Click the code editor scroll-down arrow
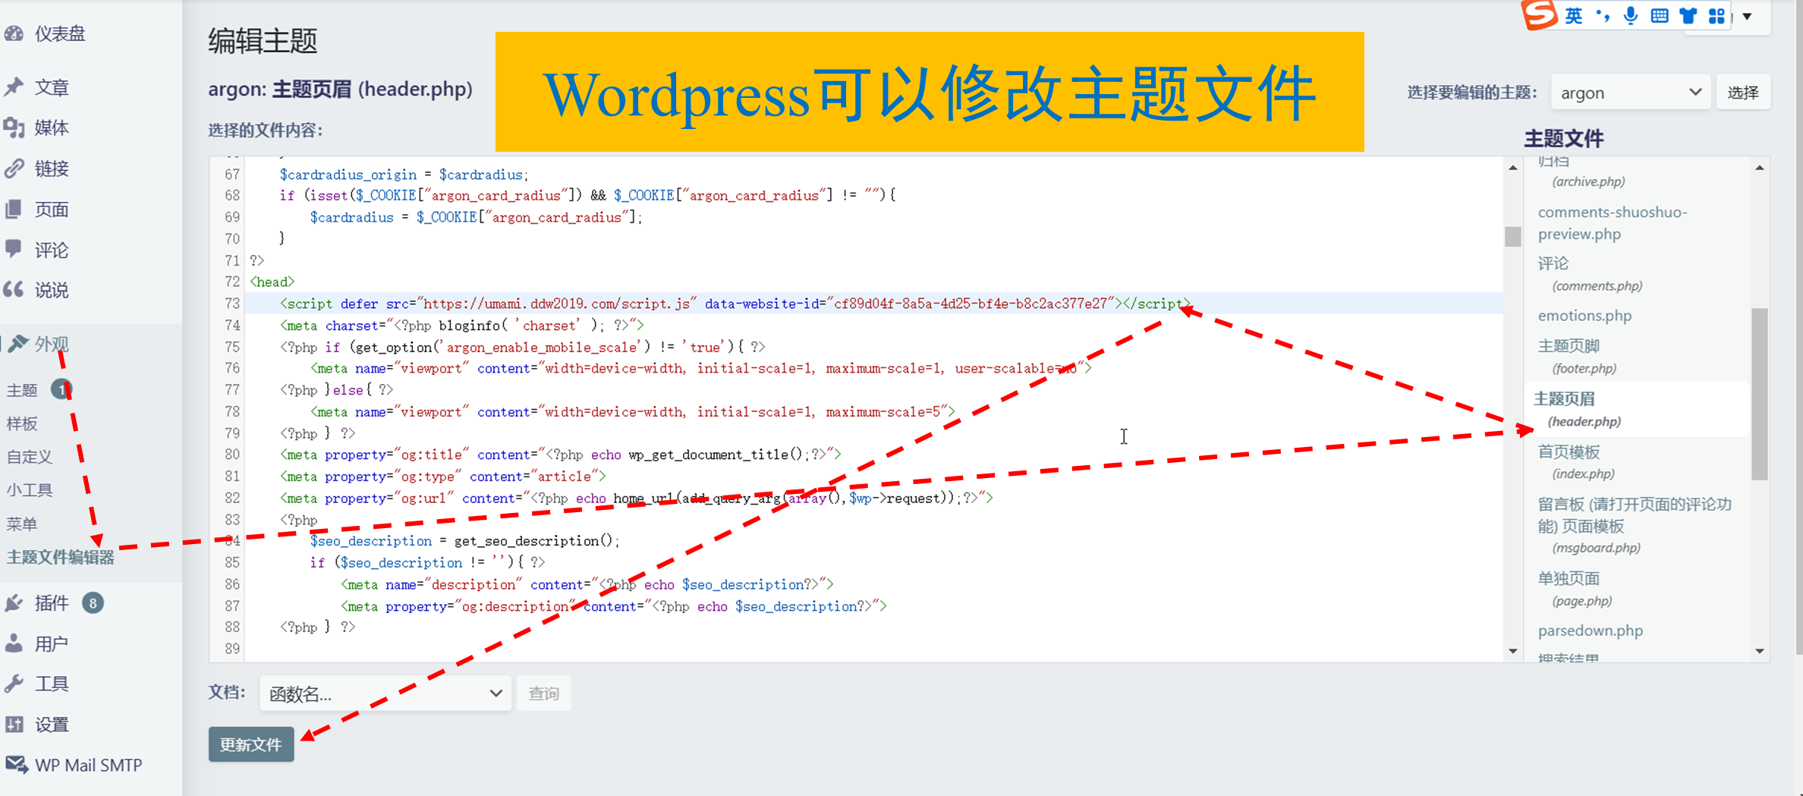Image resolution: width=1803 pixels, height=796 pixels. pos(1513,651)
